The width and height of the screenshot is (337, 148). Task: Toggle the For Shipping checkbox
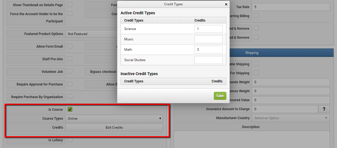pyautogui.click(x=256, y=73)
